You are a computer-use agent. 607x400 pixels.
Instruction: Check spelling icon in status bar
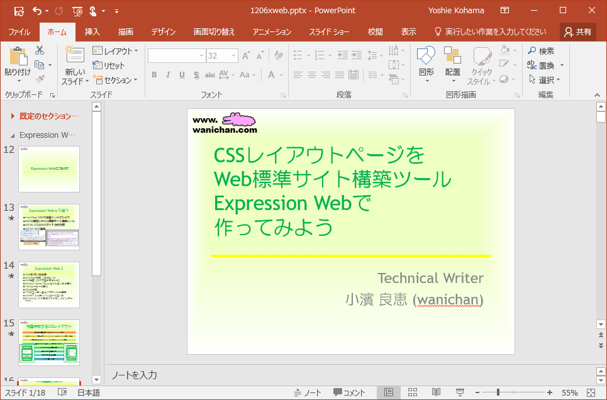62,392
